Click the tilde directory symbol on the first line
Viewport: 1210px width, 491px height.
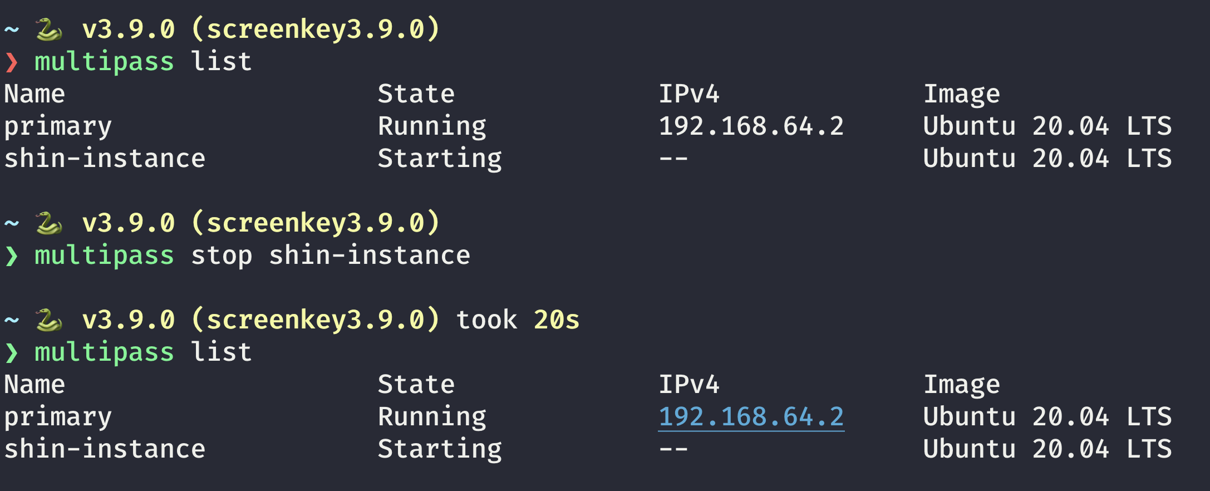click(x=12, y=30)
